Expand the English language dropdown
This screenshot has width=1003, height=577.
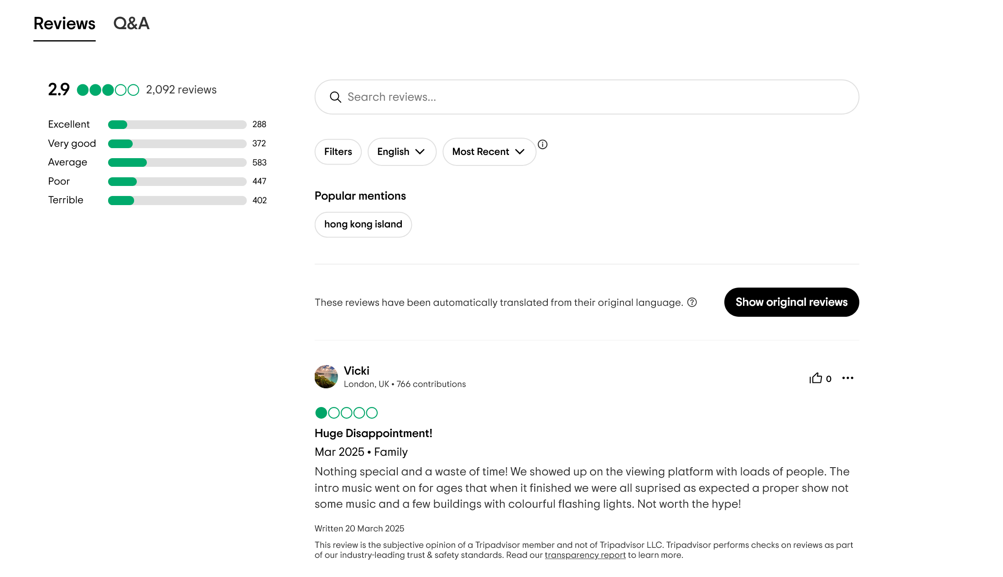coord(402,152)
